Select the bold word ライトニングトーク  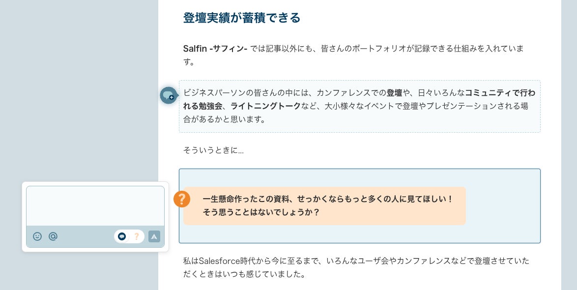265,106
